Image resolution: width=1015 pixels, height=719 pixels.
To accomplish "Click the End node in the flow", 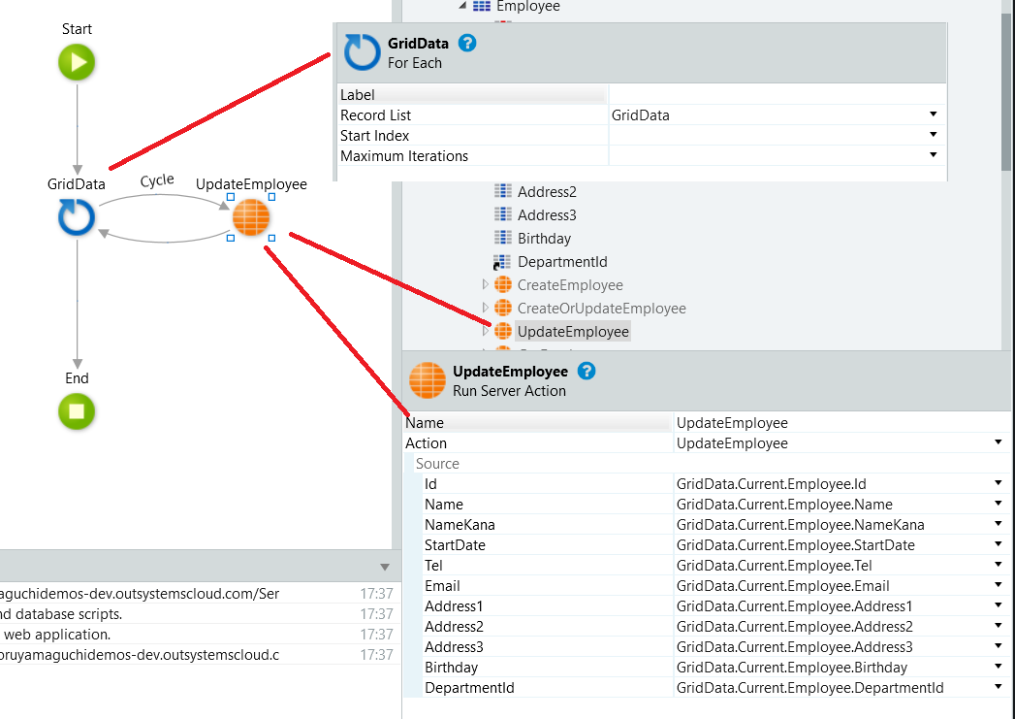I will [x=77, y=411].
